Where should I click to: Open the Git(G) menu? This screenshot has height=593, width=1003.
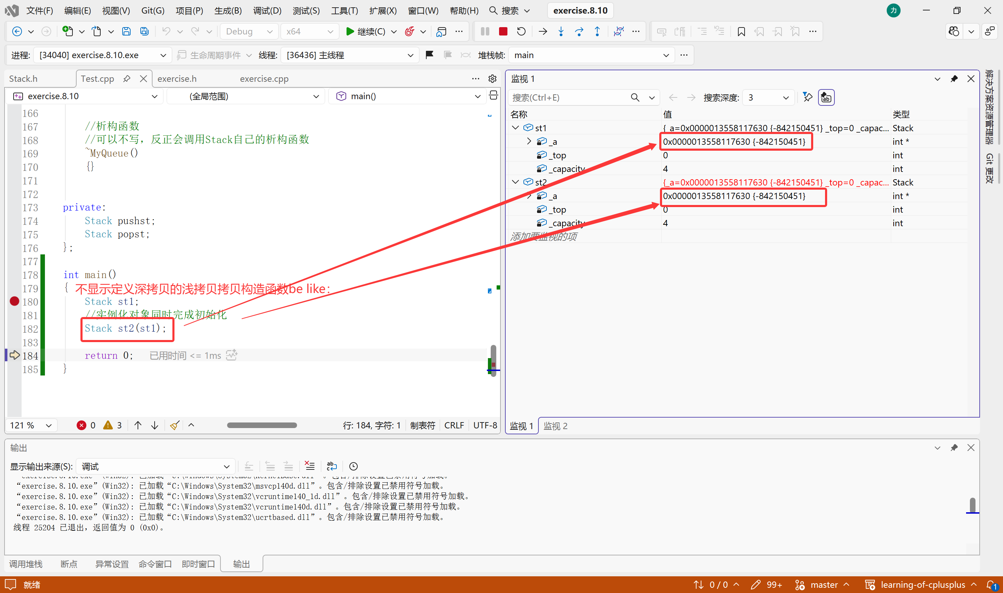[153, 10]
